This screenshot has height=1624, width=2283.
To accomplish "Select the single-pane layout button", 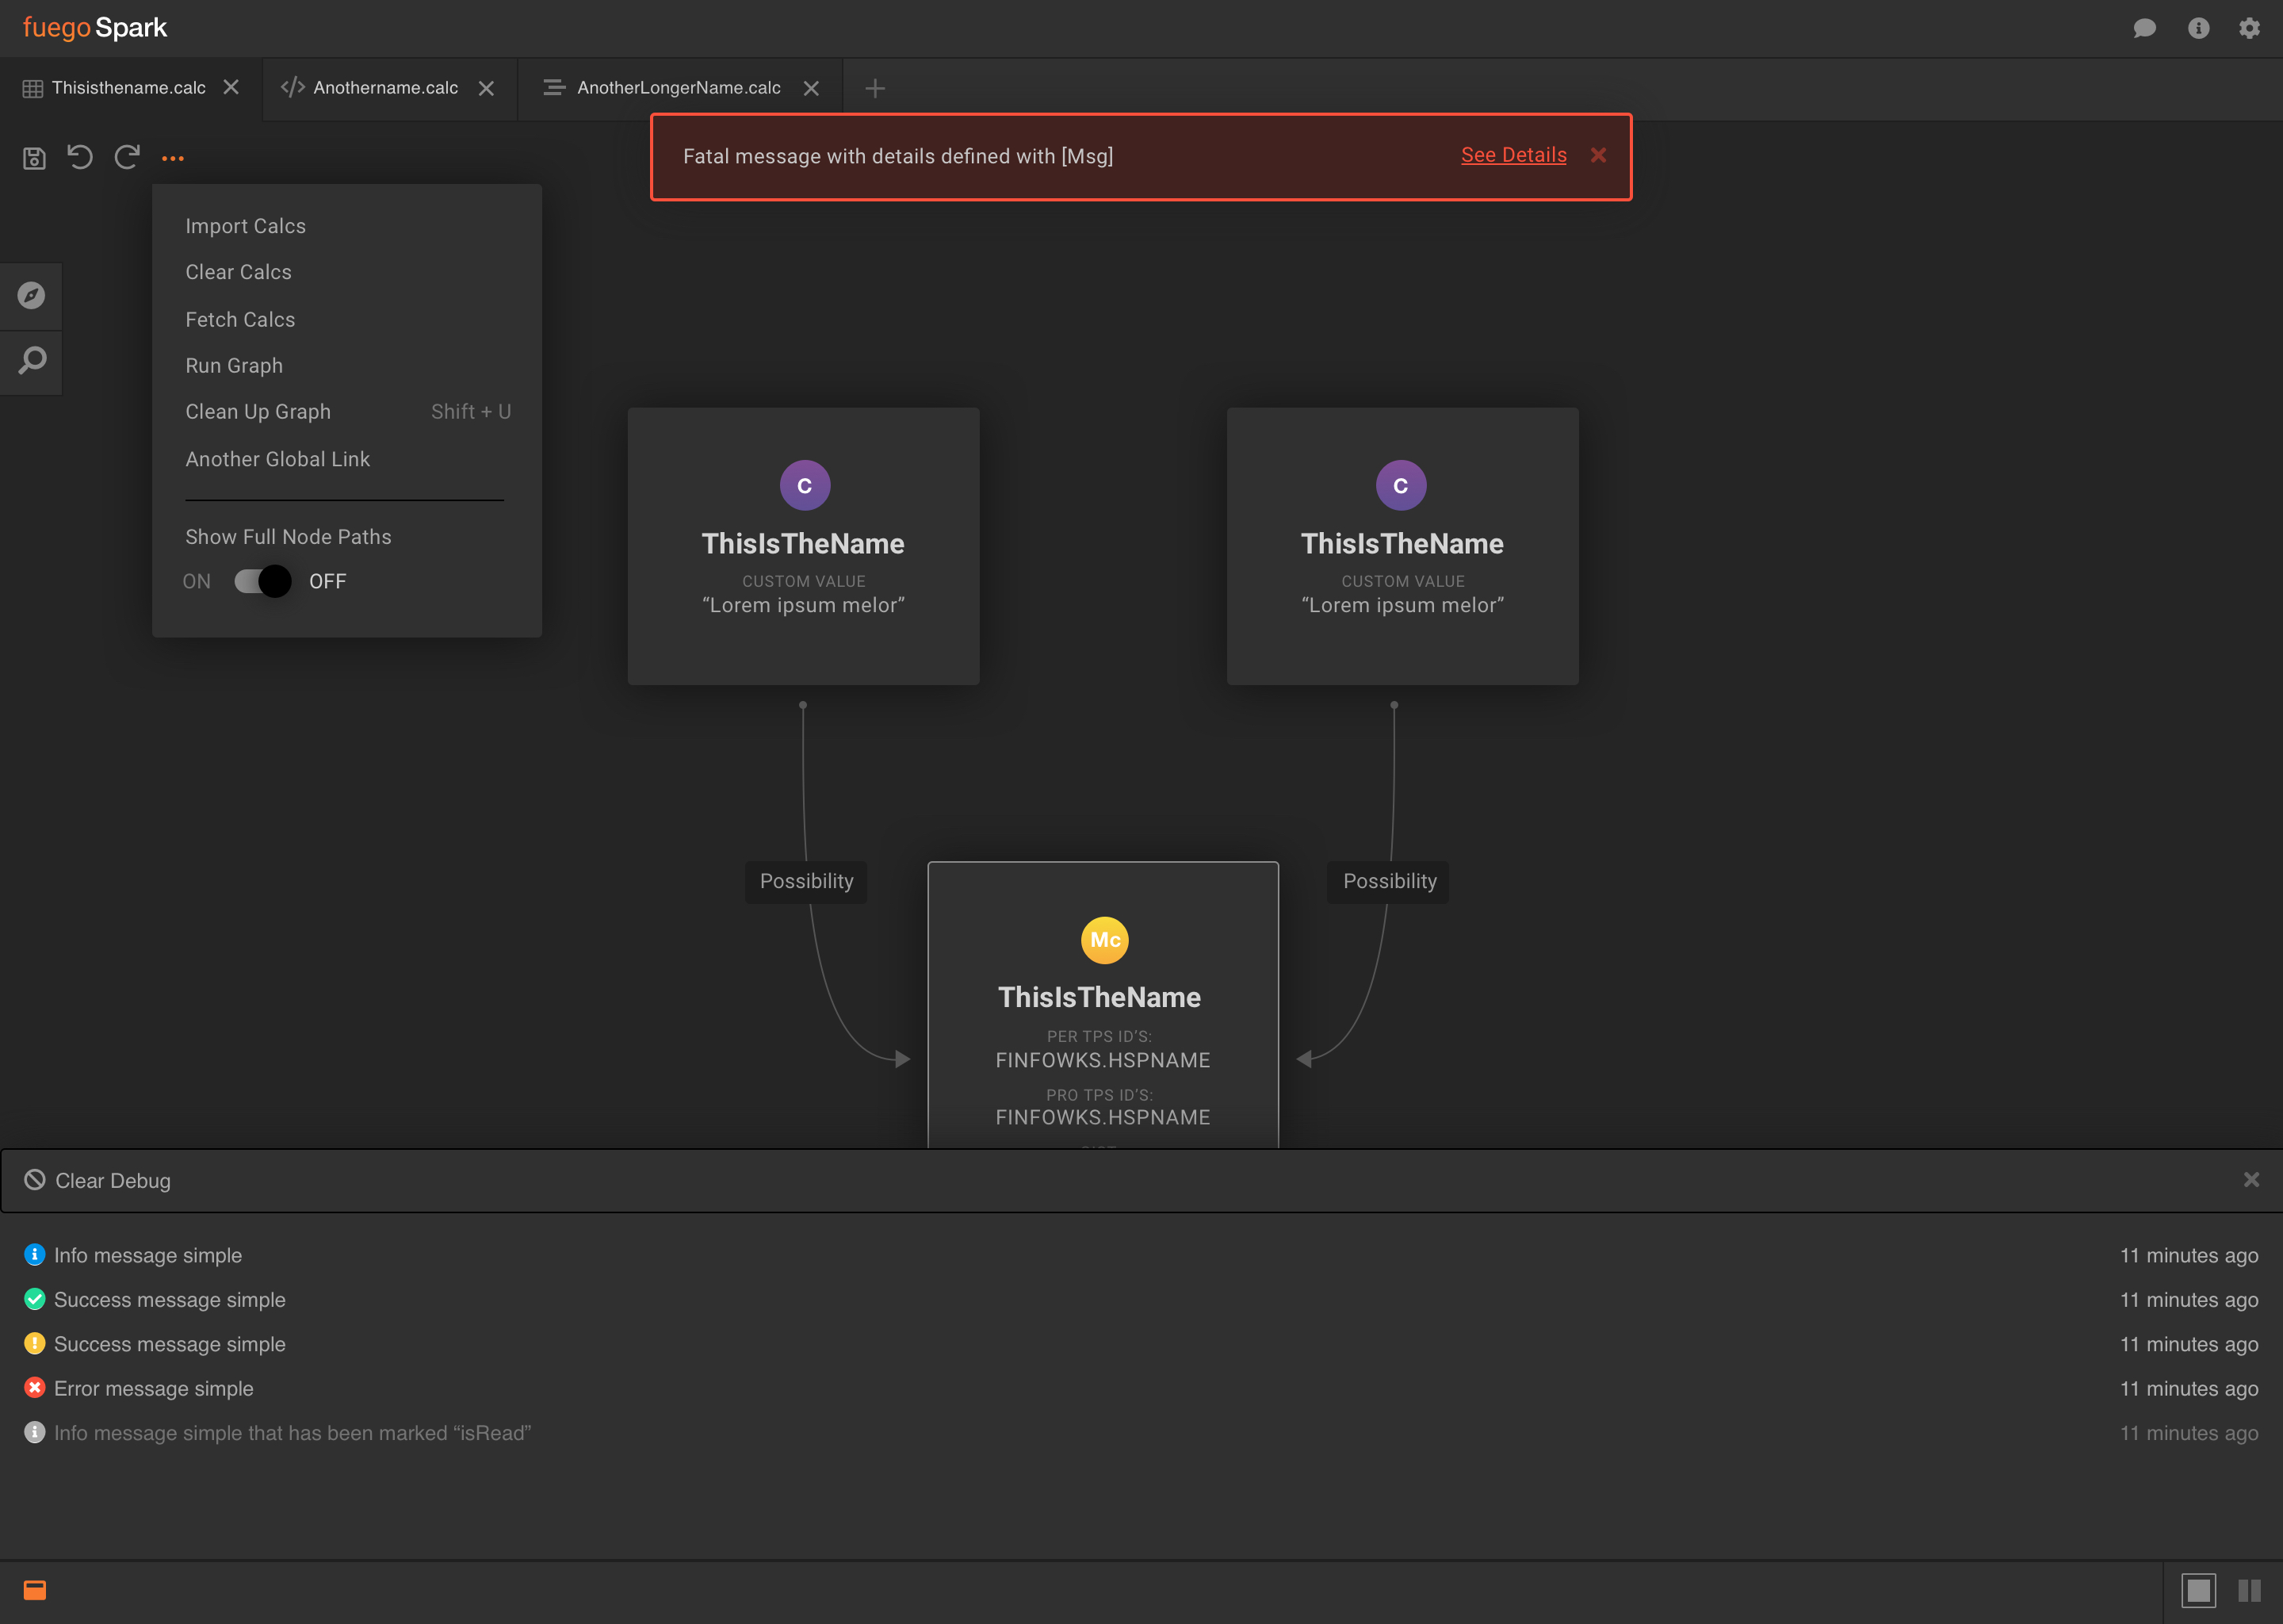I will click(x=2198, y=1590).
